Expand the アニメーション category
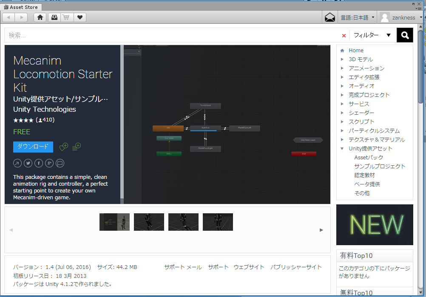The height and width of the screenshot is (297, 426). point(342,68)
